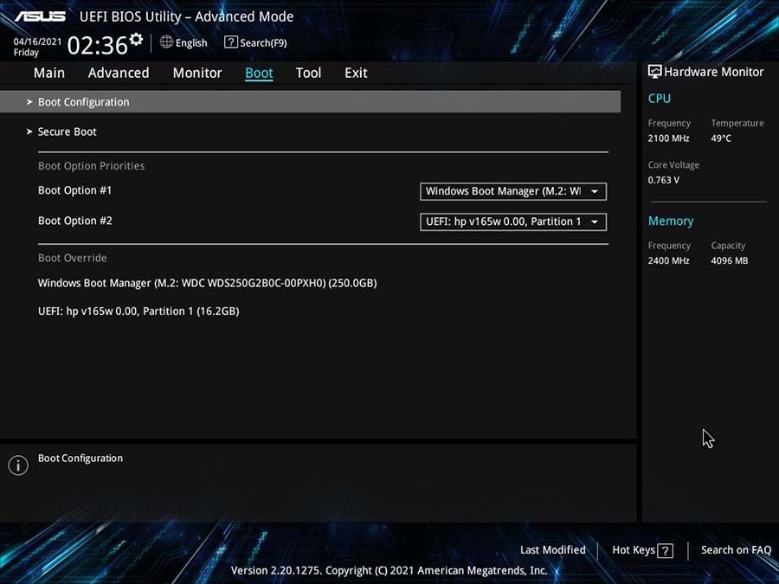Click Last Modified at the bottom
This screenshot has height=584, width=779.
tap(552, 549)
